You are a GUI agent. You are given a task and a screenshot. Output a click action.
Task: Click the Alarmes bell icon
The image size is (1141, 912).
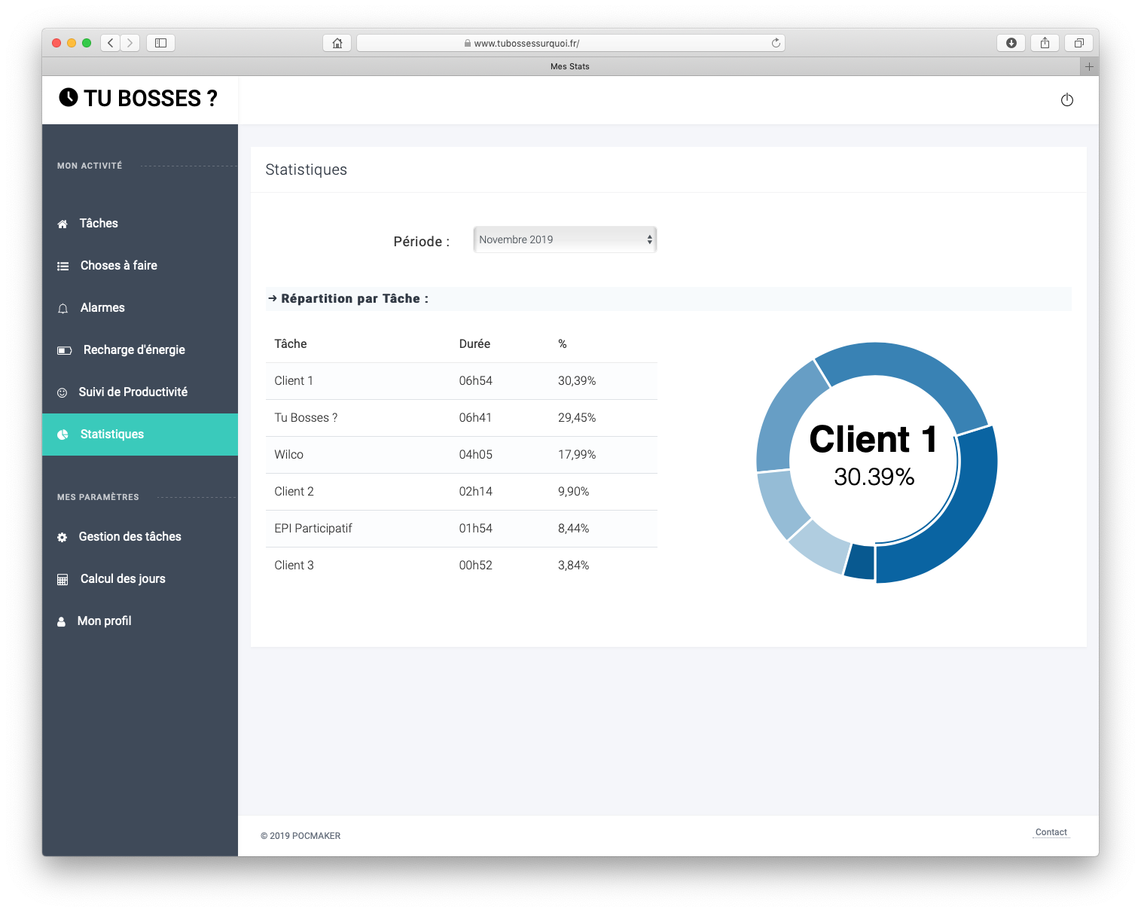click(63, 309)
